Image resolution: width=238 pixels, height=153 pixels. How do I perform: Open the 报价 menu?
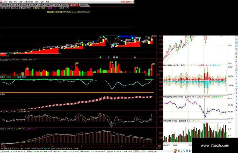[16, 2]
